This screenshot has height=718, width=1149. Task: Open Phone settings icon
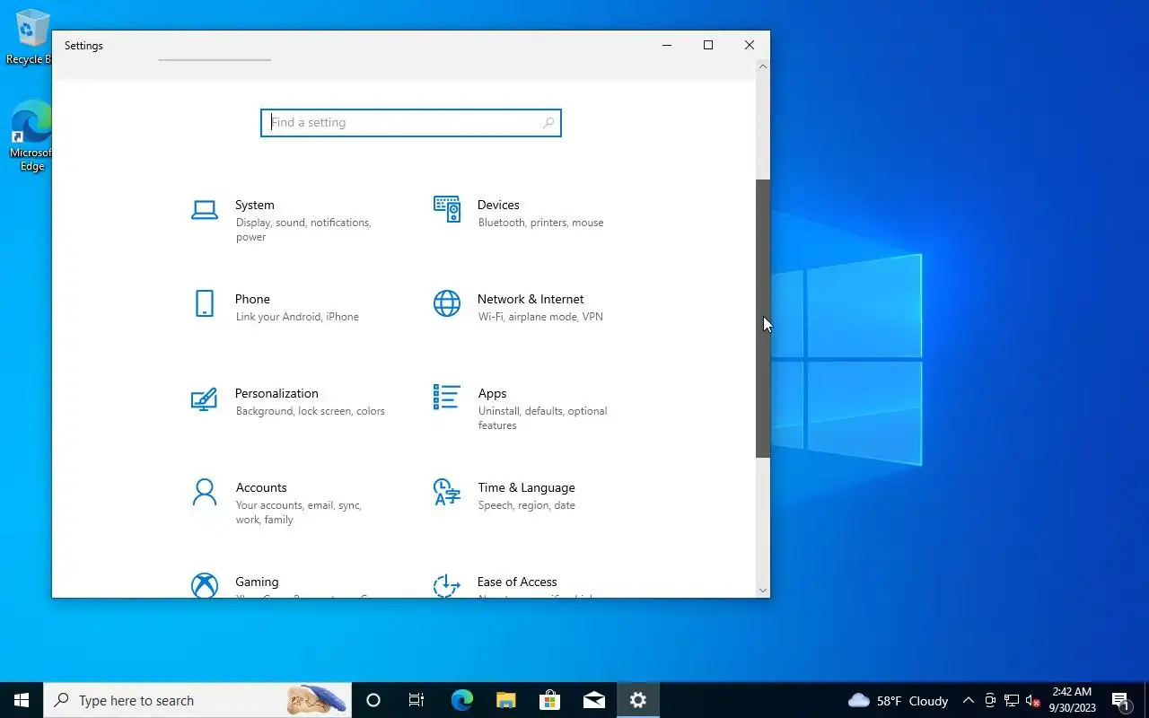click(x=205, y=303)
